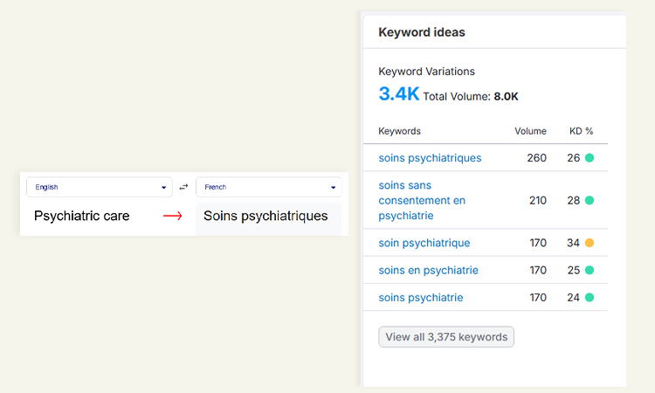The height and width of the screenshot is (393, 655).
Task: Click KD value 34
Action: 573,243
